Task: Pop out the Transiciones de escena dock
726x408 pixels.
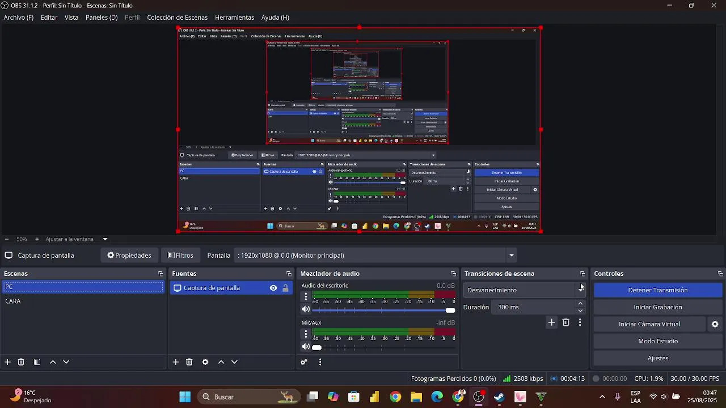Action: 583,274
